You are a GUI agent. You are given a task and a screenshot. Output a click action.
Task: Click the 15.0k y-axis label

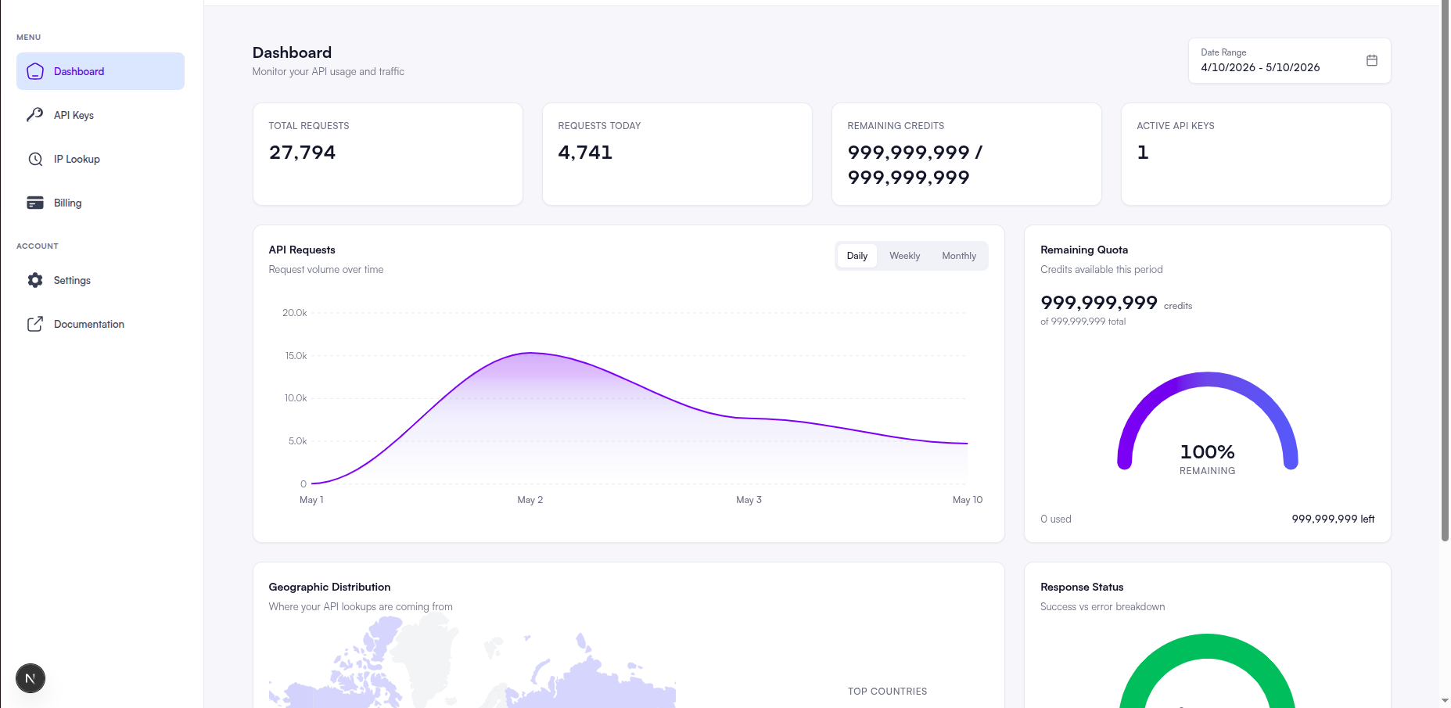[x=296, y=356]
